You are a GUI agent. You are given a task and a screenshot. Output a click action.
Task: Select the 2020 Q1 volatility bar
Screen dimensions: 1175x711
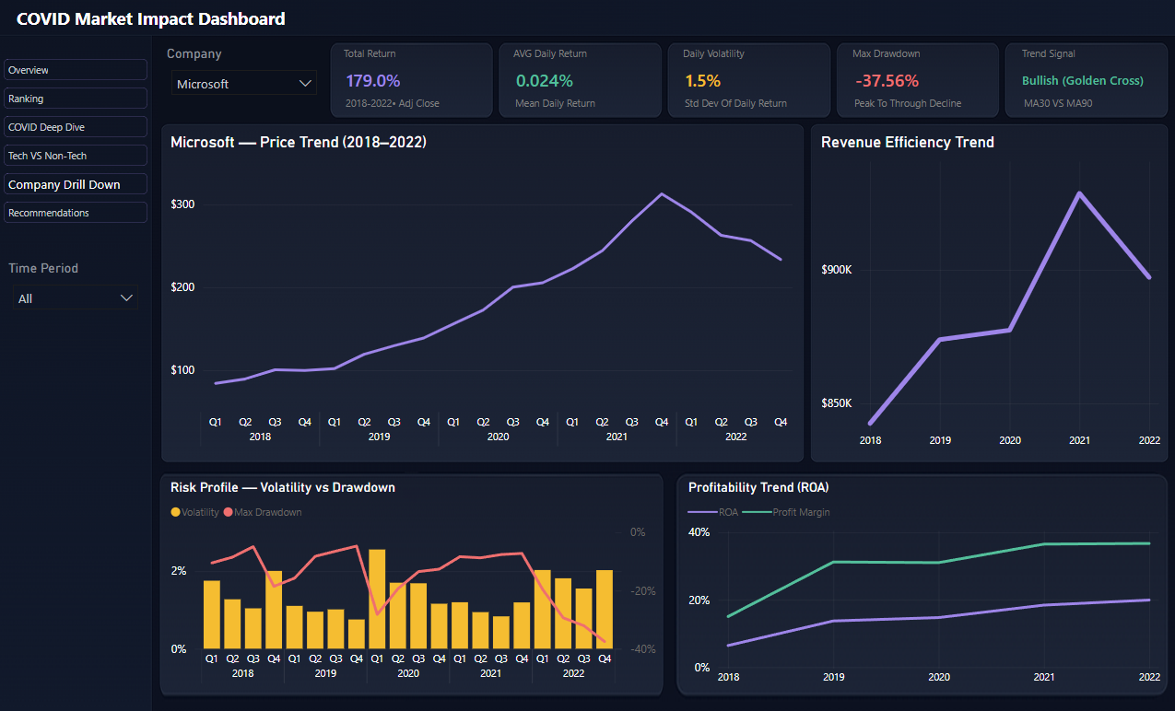tap(377, 599)
